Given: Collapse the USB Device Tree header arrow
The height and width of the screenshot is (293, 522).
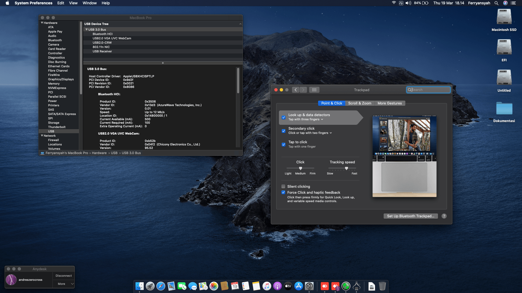Looking at the screenshot, I should pyautogui.click(x=240, y=24).
